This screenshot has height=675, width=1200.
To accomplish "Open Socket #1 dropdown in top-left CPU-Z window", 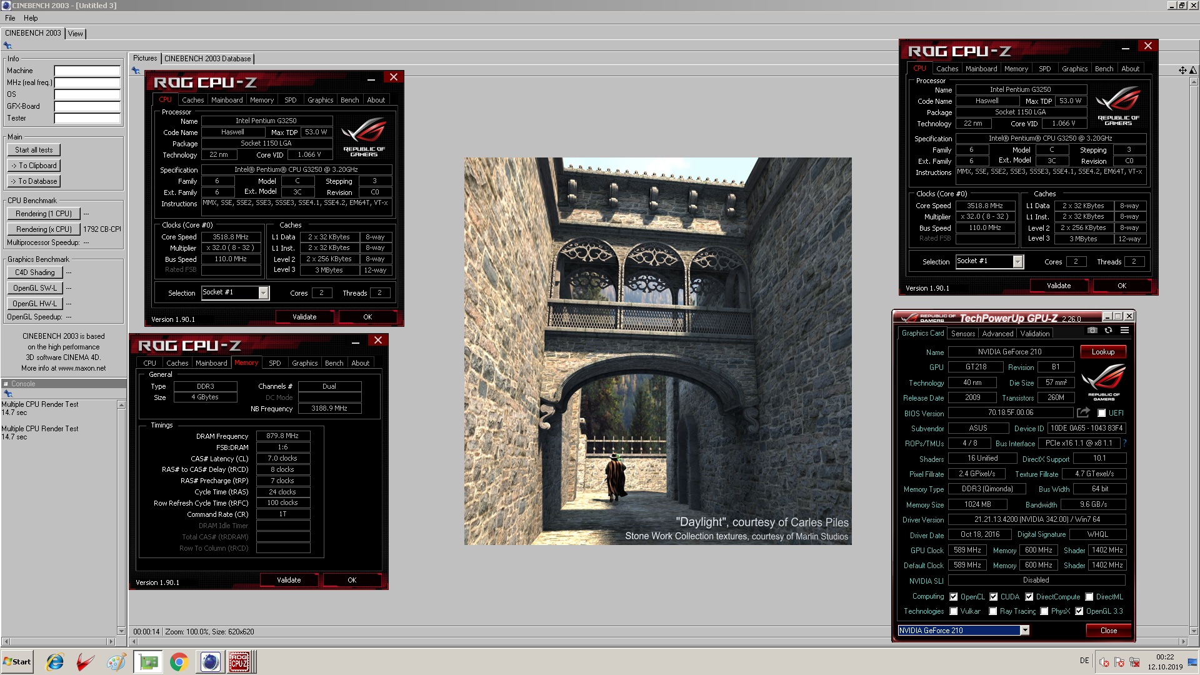I will pyautogui.click(x=263, y=292).
